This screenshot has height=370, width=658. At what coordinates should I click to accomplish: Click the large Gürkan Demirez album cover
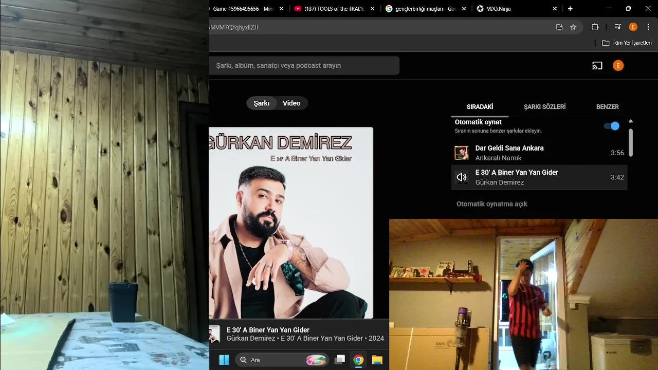tap(291, 223)
